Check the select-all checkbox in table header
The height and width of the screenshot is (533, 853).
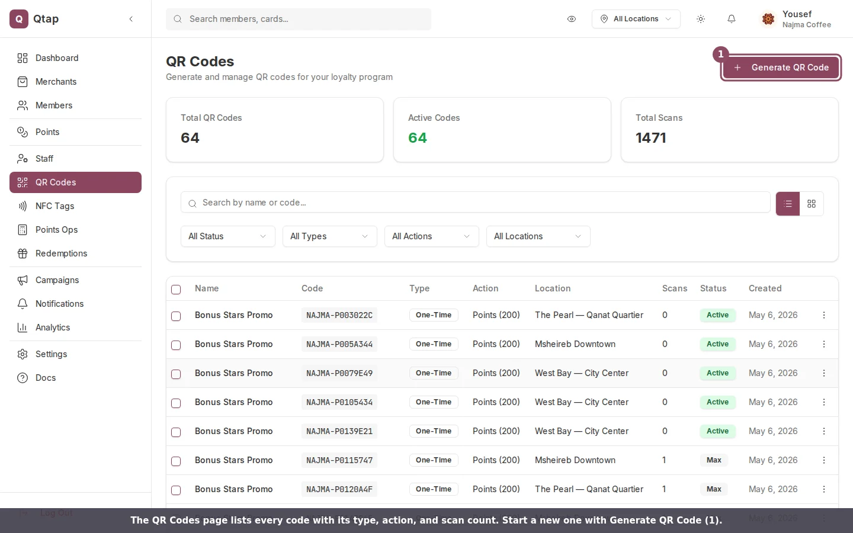click(x=176, y=289)
